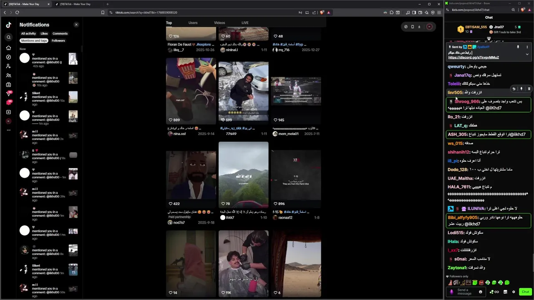Open video thumbnail with 11K likes
Image resolution: width=534 pixels, height=300 pixels.
244,264
